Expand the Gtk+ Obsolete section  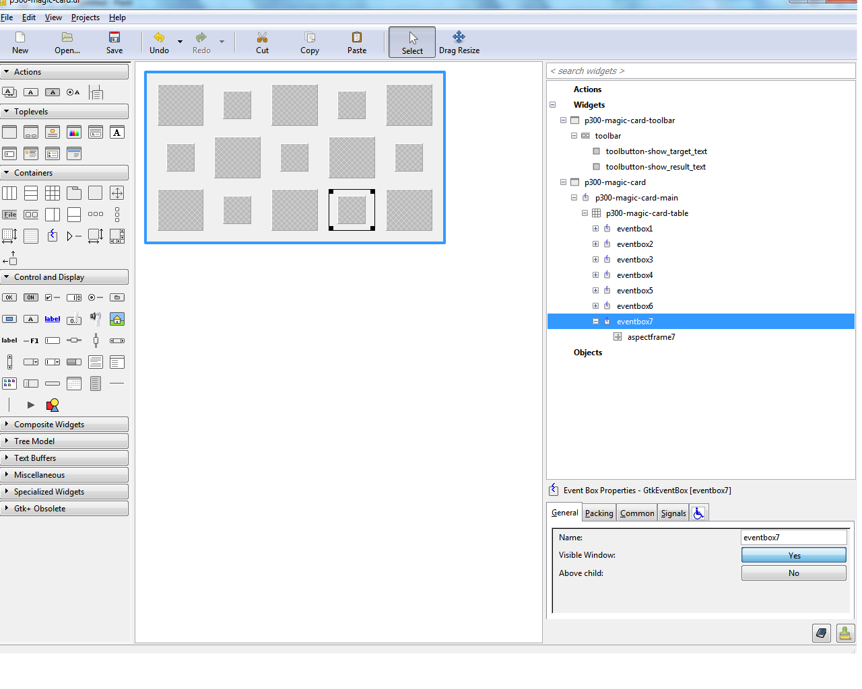pyautogui.click(x=65, y=509)
